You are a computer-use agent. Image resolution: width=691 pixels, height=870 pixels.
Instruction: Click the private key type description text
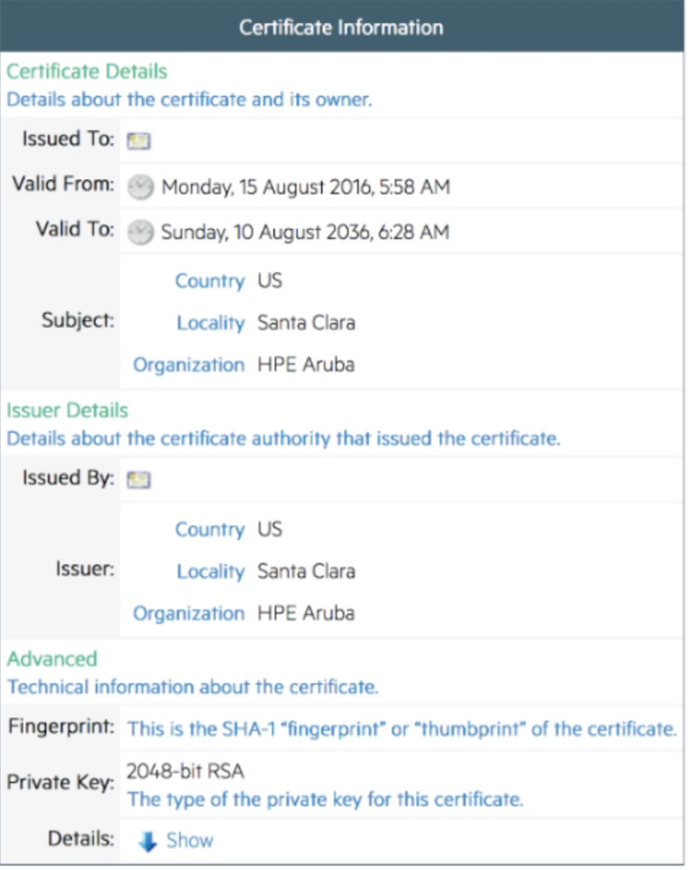pos(325,799)
